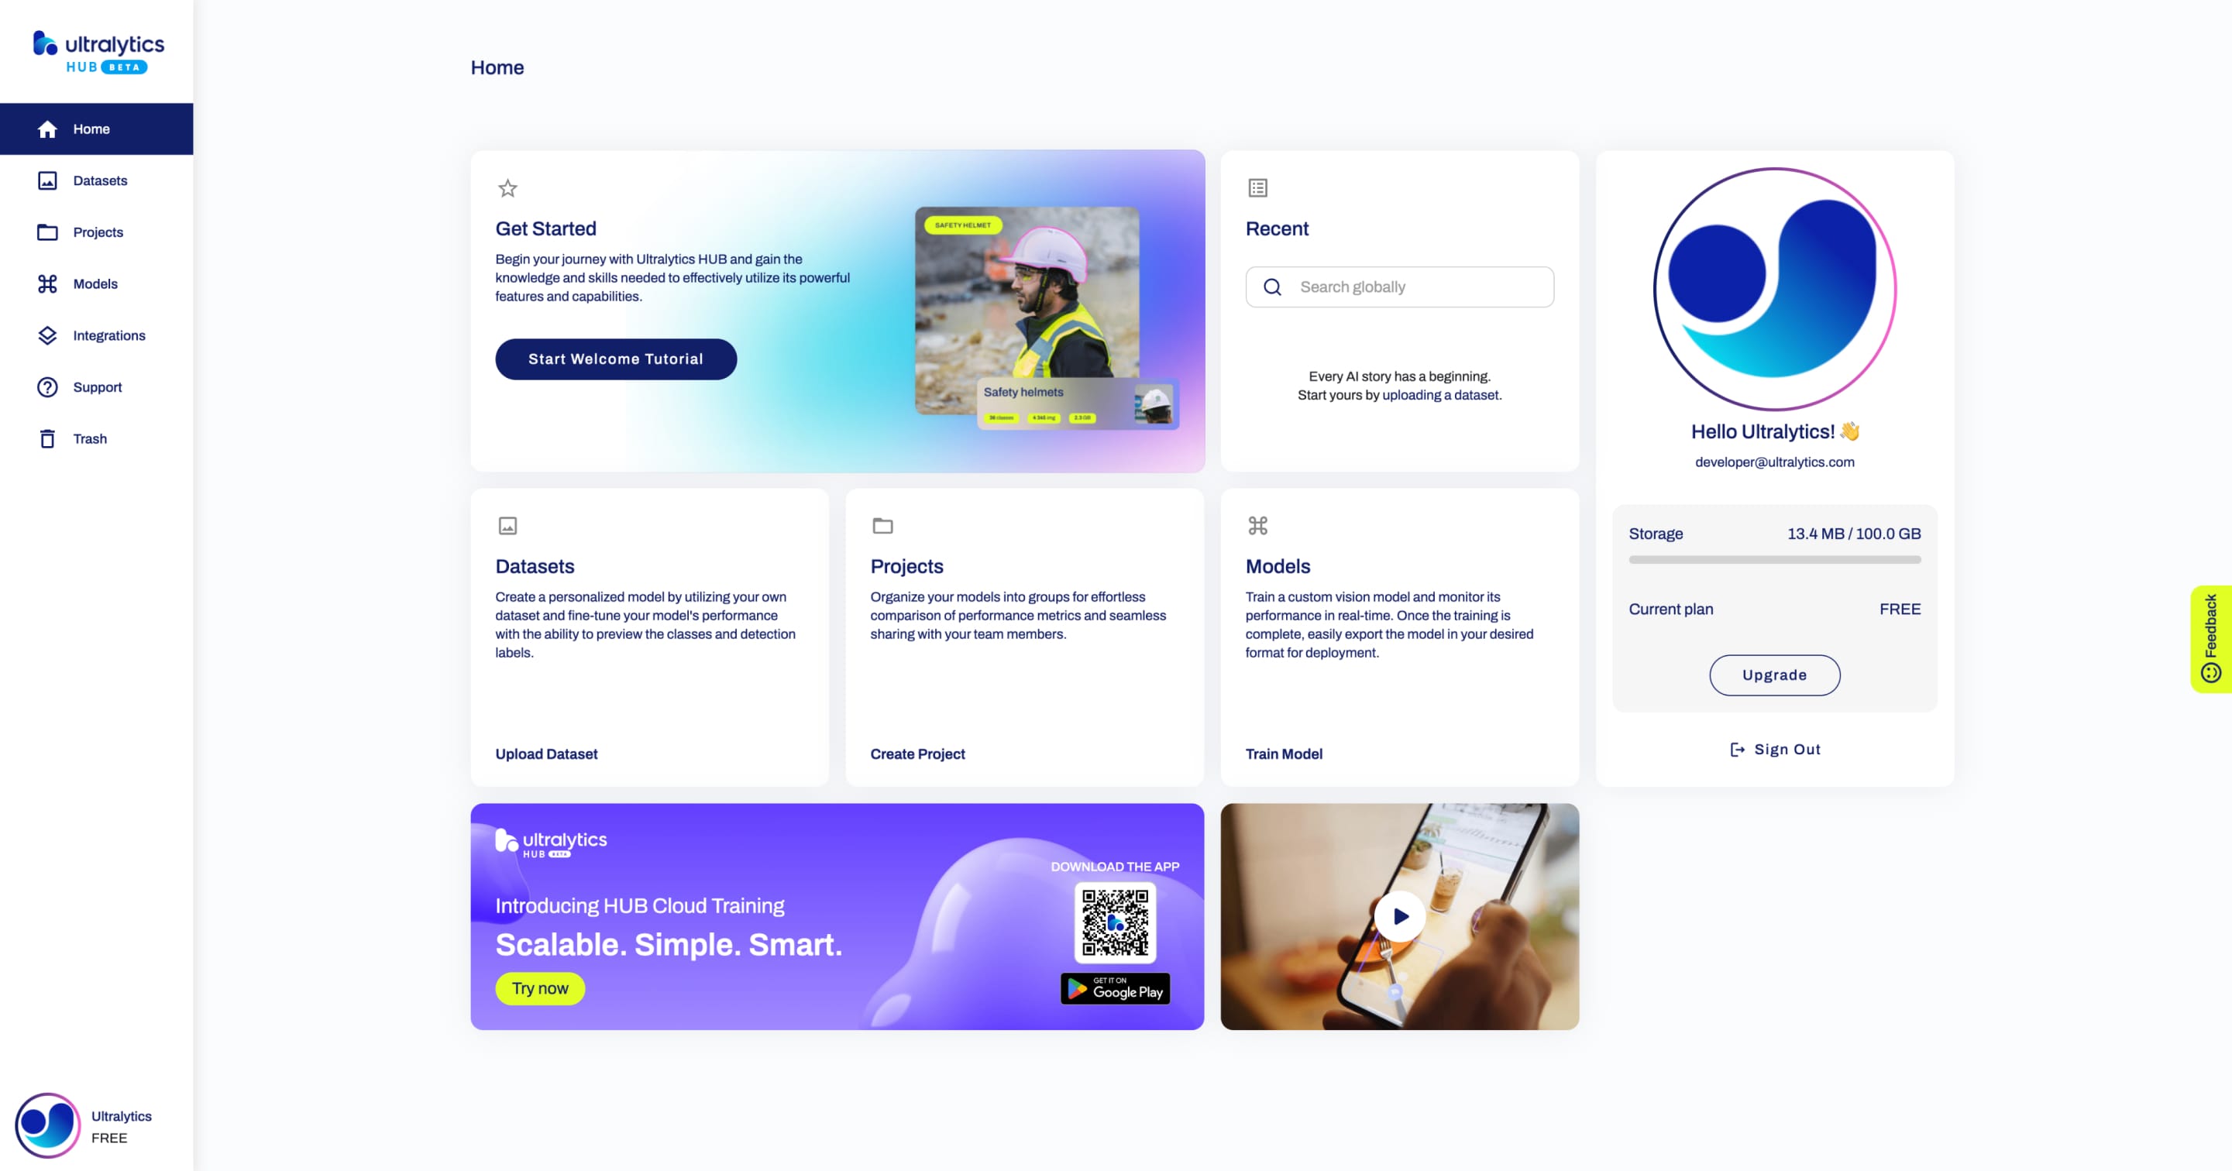Click the Projects icon in sidebar
This screenshot has height=1171, width=2232.
[47, 232]
